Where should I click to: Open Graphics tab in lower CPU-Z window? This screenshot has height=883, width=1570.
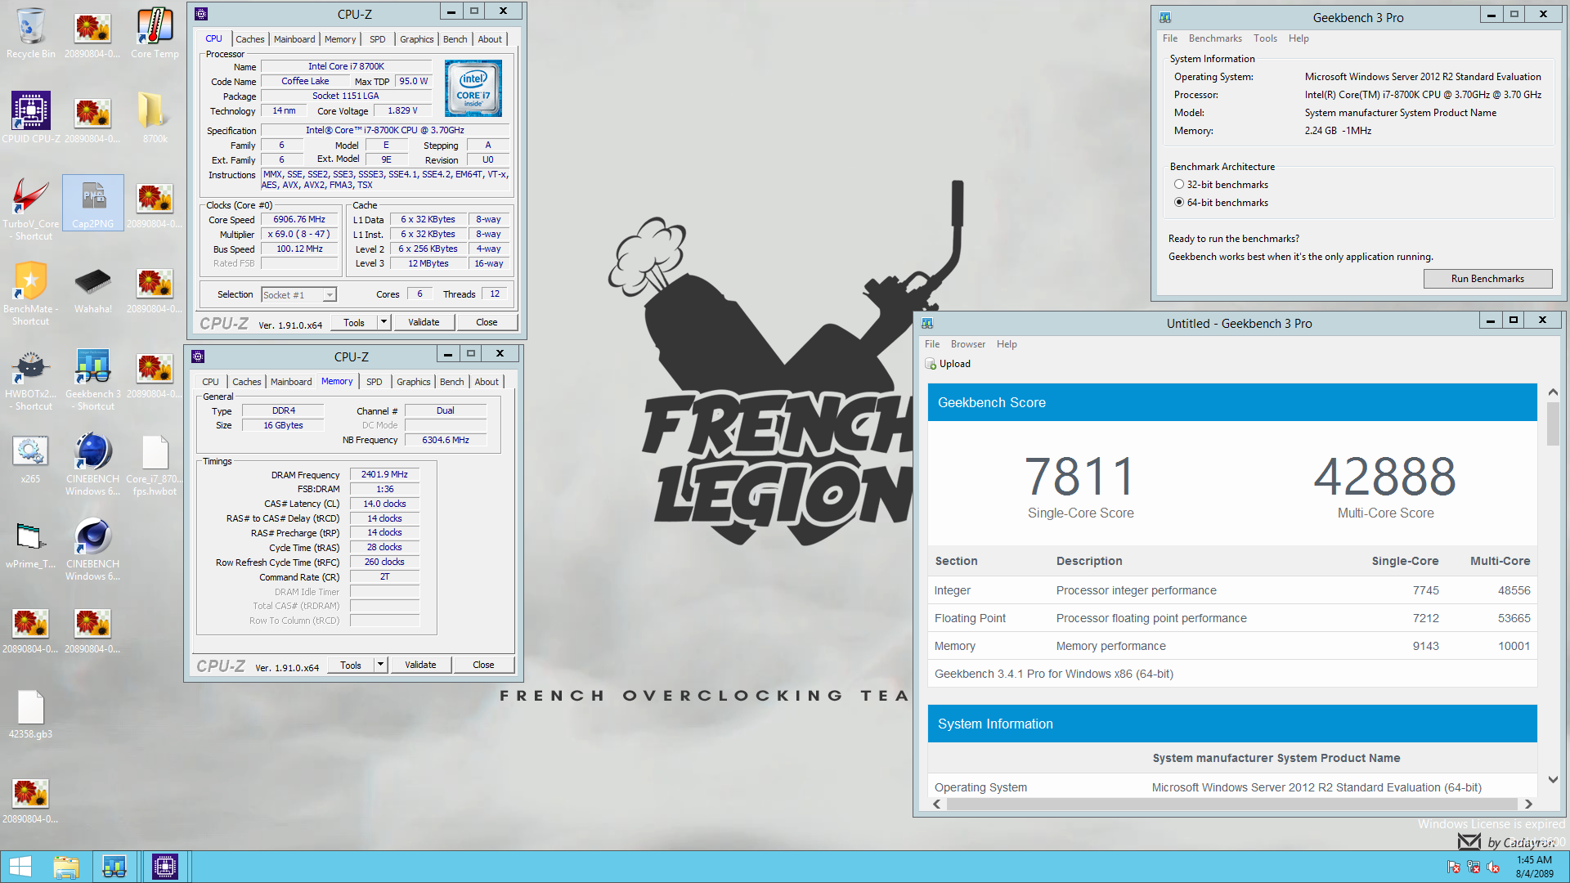414,382
